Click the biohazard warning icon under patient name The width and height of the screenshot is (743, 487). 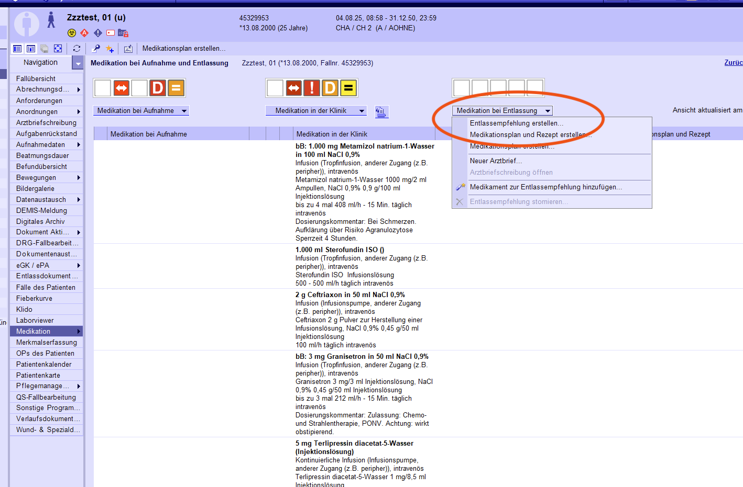tap(72, 33)
